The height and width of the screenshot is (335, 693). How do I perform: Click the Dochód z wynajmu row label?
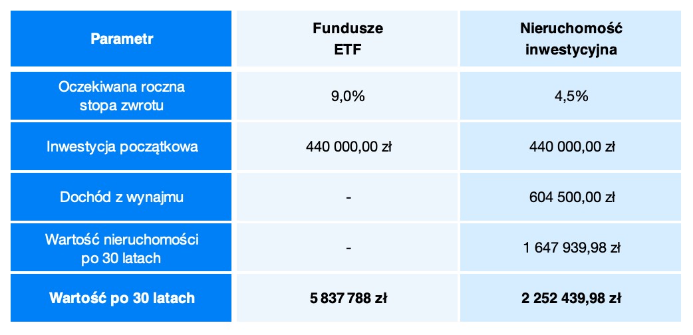[x=122, y=197]
